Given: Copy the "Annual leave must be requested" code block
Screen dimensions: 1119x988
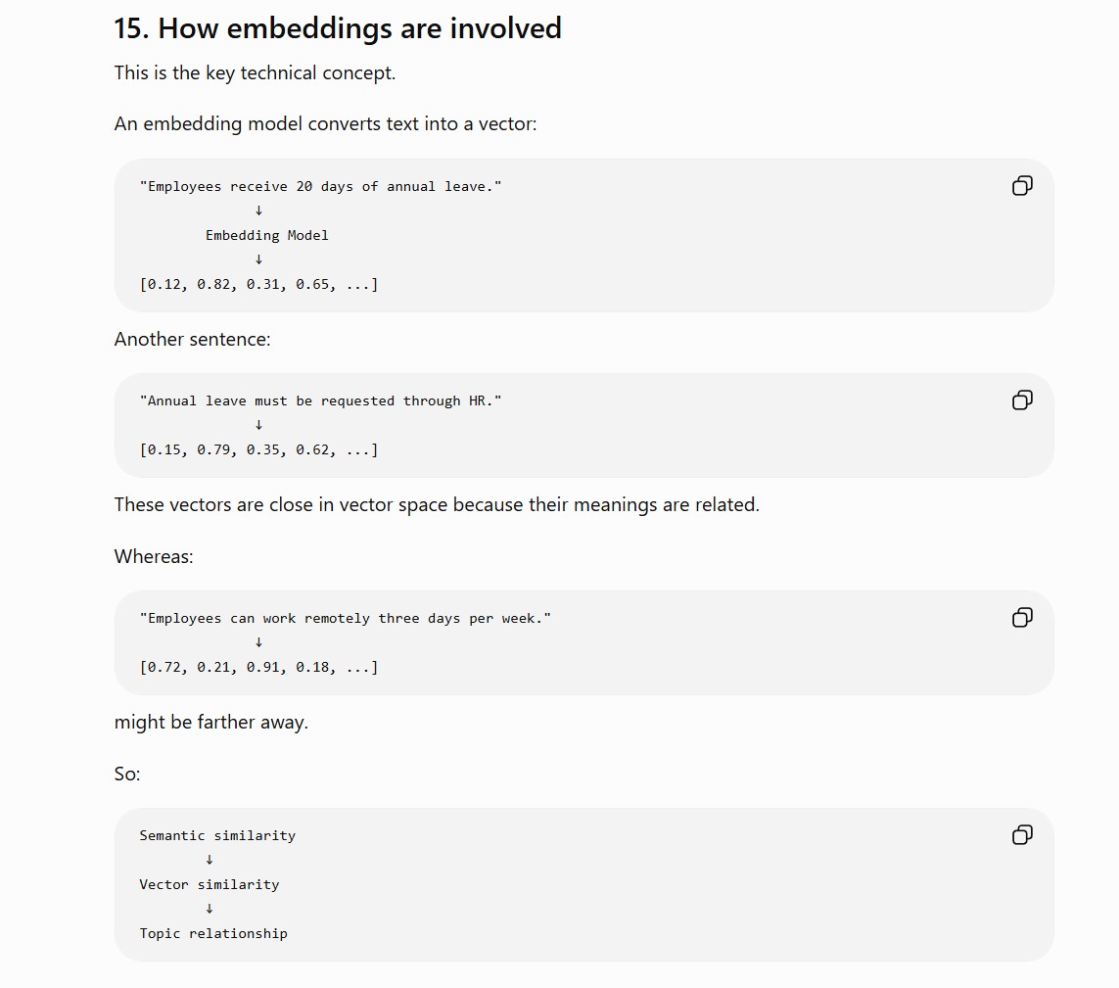Looking at the screenshot, I should pos(1022,400).
